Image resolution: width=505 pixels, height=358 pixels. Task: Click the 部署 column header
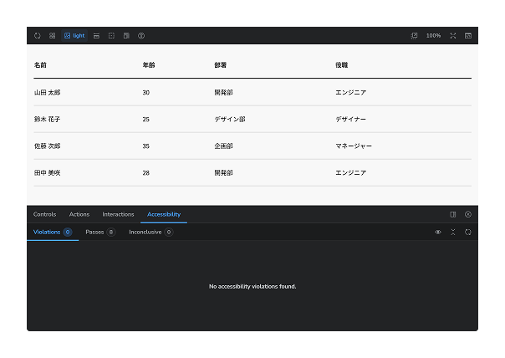click(x=220, y=65)
